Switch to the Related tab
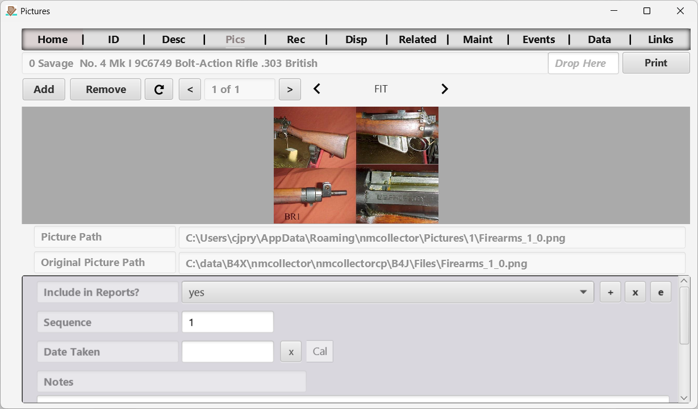Viewport: 698px width, 409px height. 417,39
